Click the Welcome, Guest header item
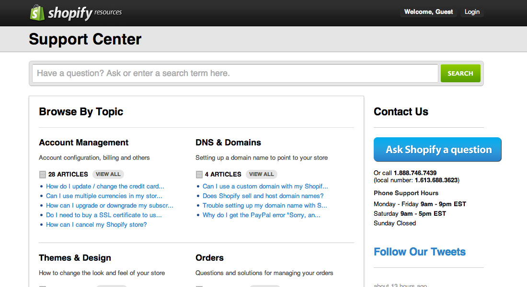 coord(428,12)
